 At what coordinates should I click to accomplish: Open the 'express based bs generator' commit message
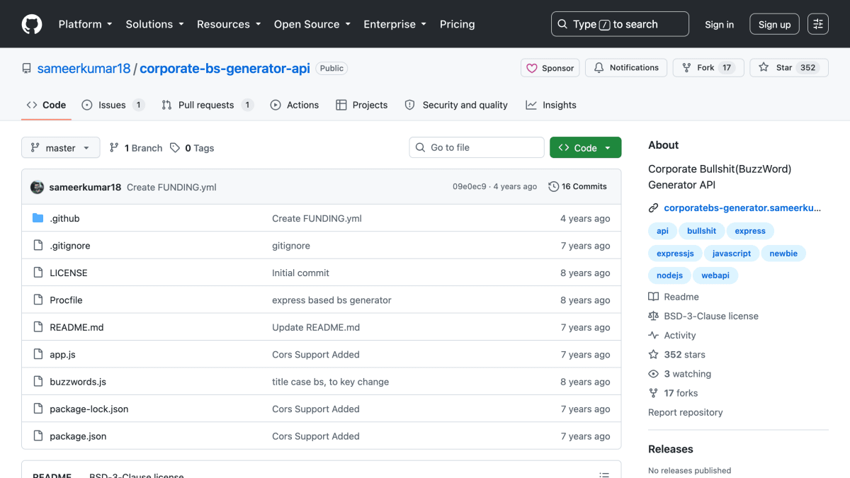[331, 300]
